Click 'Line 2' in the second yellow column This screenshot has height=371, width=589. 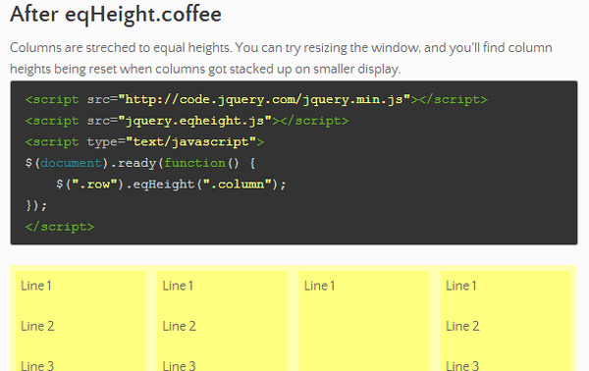click(x=180, y=326)
